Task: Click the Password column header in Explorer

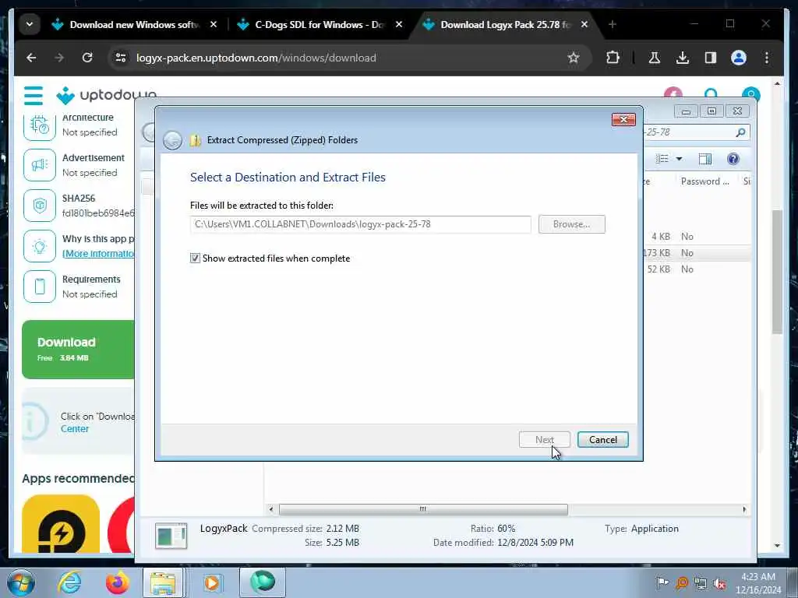Action: (x=704, y=181)
